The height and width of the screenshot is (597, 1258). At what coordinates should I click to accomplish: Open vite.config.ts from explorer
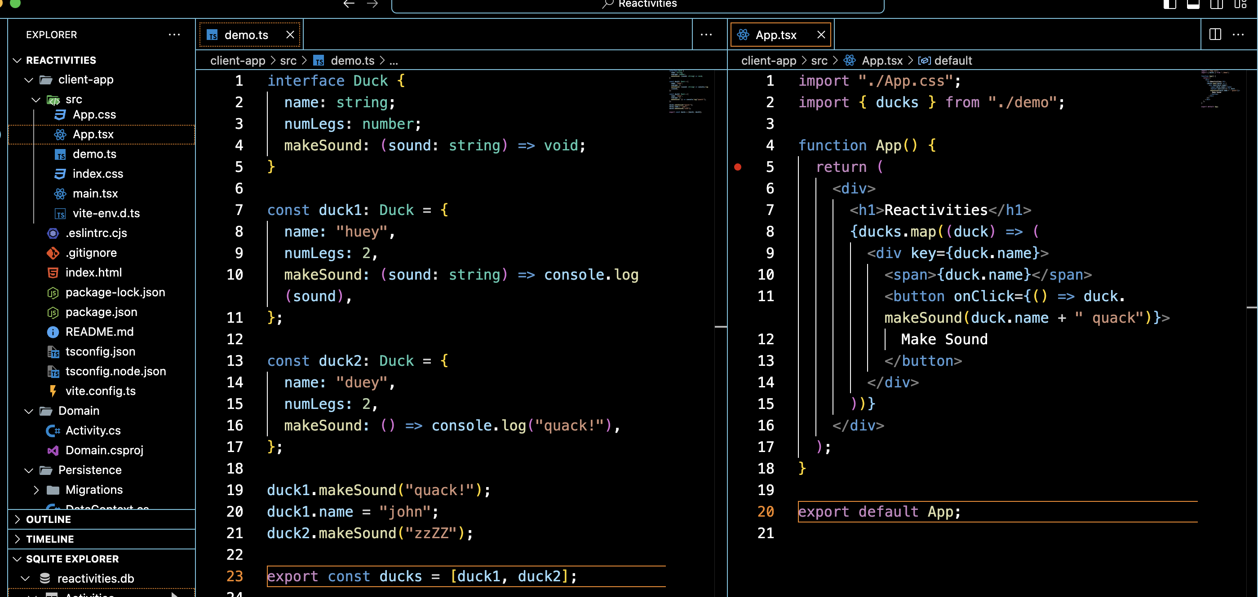[x=101, y=391]
